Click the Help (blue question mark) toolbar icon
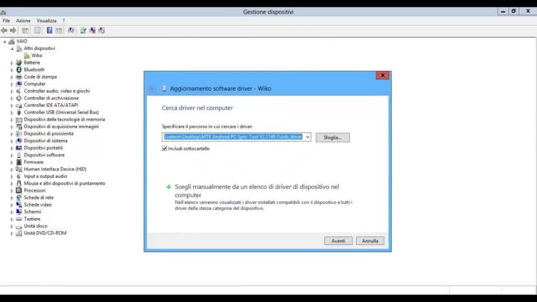The height and width of the screenshot is (302, 537). point(49,30)
